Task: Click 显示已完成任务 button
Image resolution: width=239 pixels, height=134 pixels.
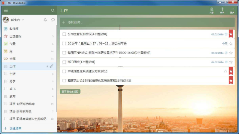Action: tap(70, 91)
